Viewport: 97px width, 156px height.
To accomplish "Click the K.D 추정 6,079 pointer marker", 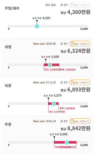I will 48,99.
